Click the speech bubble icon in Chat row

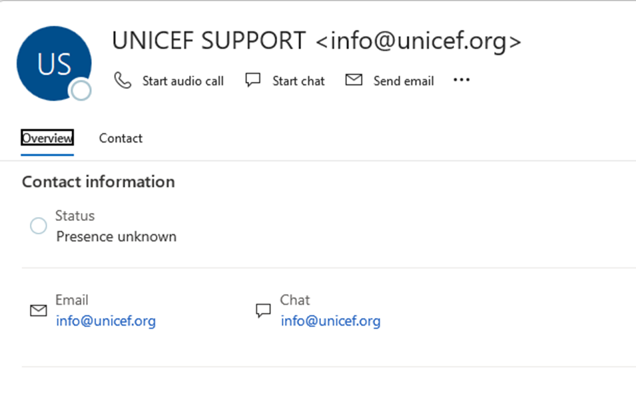[x=263, y=311]
